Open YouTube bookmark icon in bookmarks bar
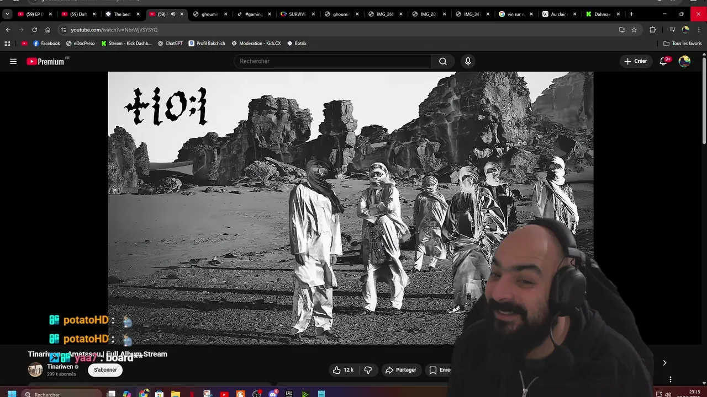 (24, 43)
